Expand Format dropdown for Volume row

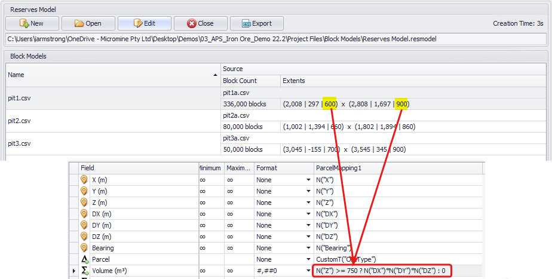308,271
